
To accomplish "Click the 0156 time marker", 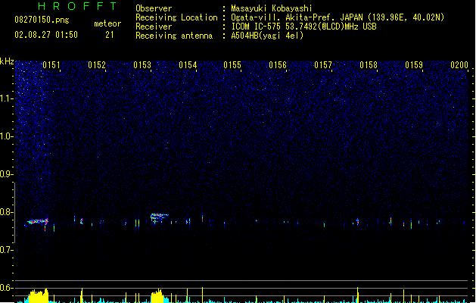I will [x=278, y=65].
